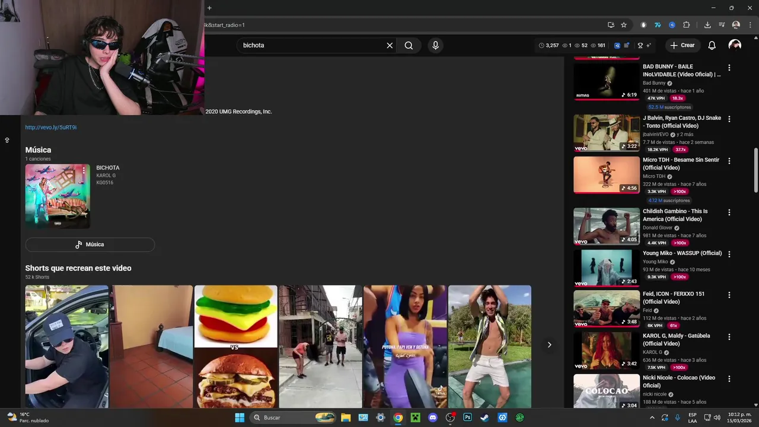Viewport: 759px width, 427px height.
Task: Open the Short of shirtless man by pool
Action: click(x=490, y=346)
